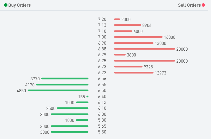Click the 12973 sell order bar
The image size is (211, 139).
tap(133, 73)
